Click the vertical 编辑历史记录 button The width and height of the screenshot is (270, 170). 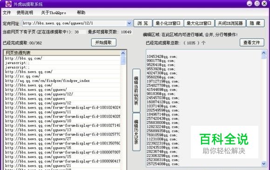[x=136, y=132]
